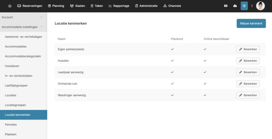Open Aankomst- en vertrekdagen settings
The image size is (272, 139).
pyautogui.click(x=23, y=37)
